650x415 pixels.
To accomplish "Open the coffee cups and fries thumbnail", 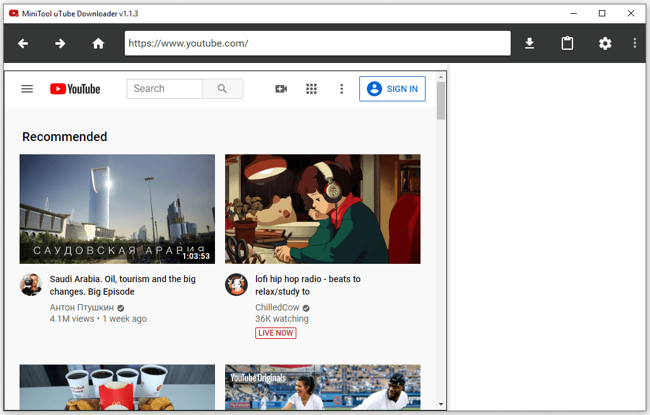I will 117,387.
